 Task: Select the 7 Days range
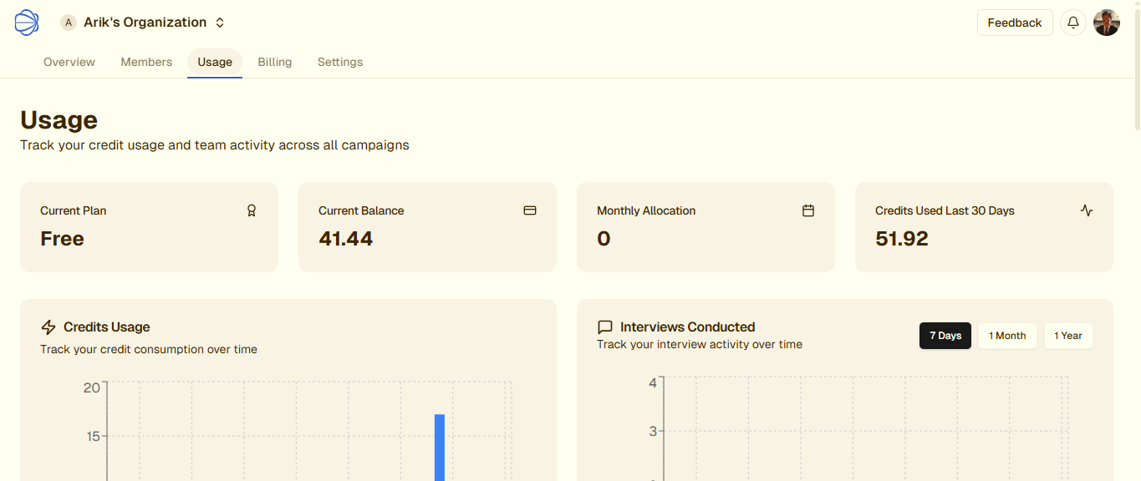(945, 336)
